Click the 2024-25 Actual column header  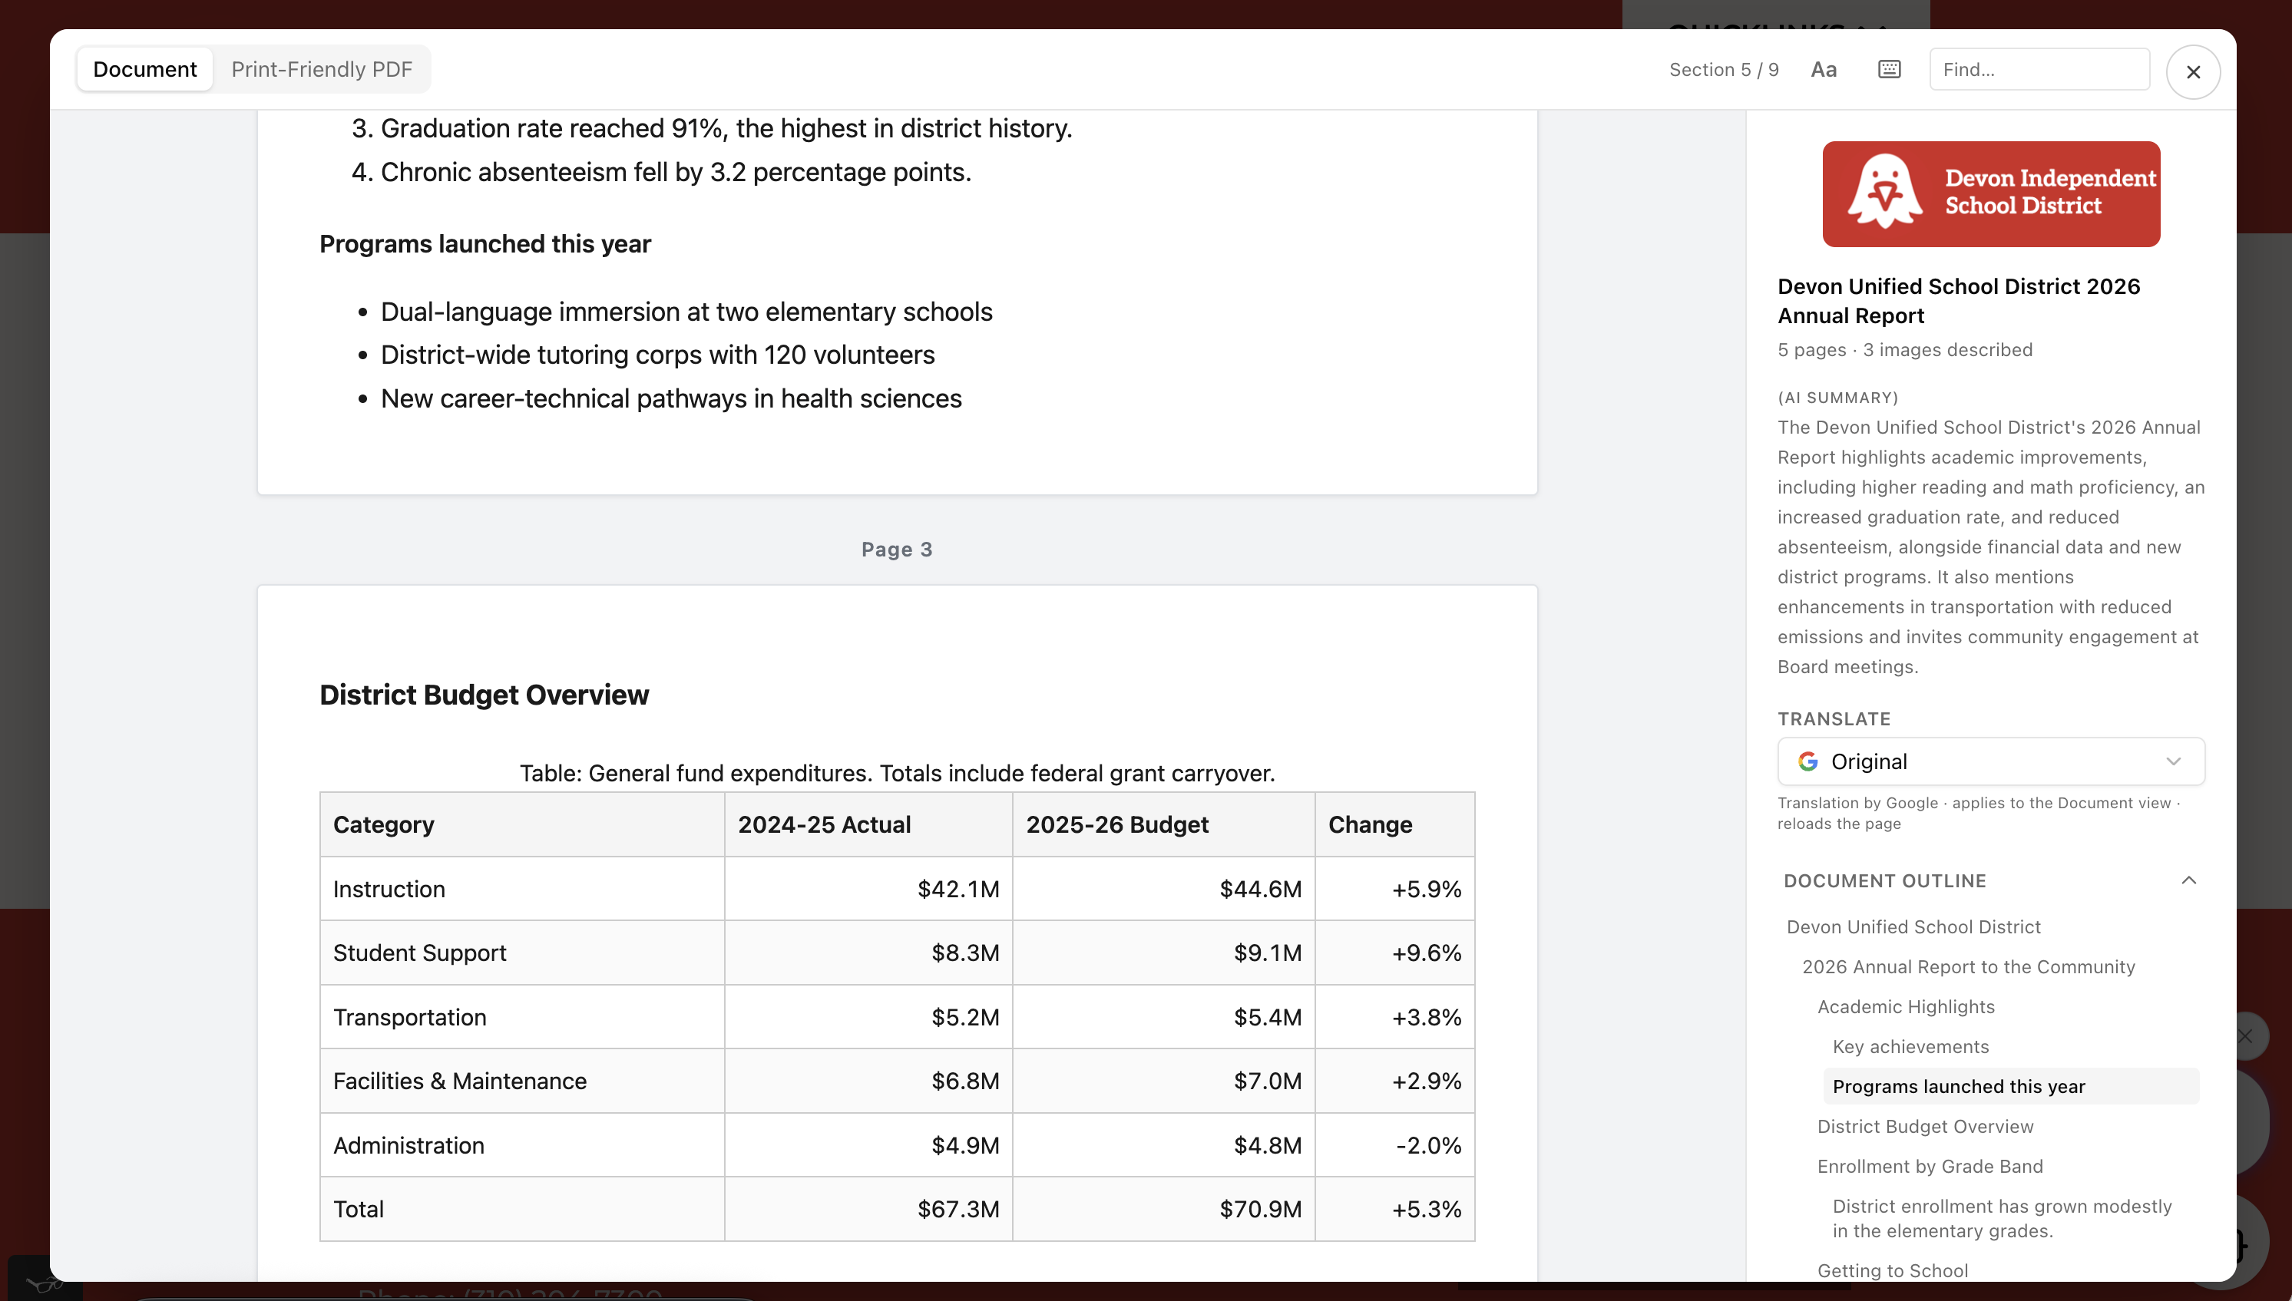coord(868,825)
